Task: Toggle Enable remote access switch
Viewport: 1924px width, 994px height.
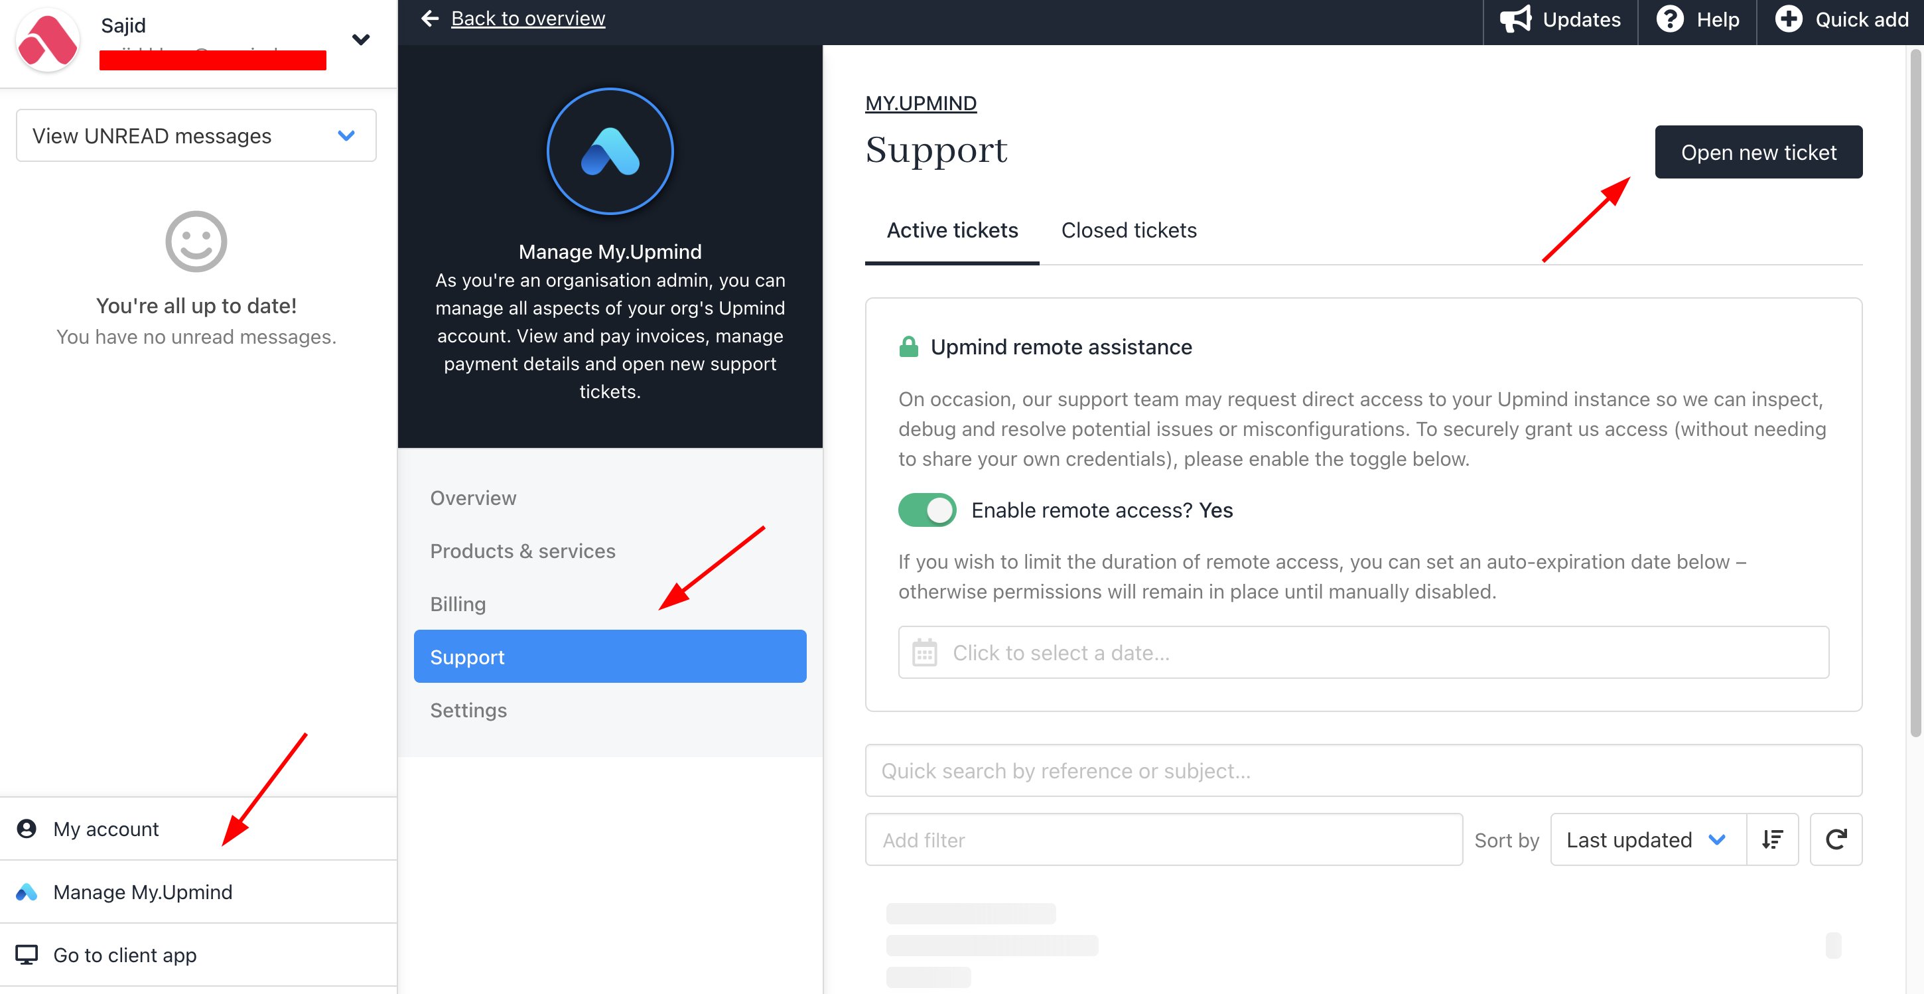Action: (927, 510)
